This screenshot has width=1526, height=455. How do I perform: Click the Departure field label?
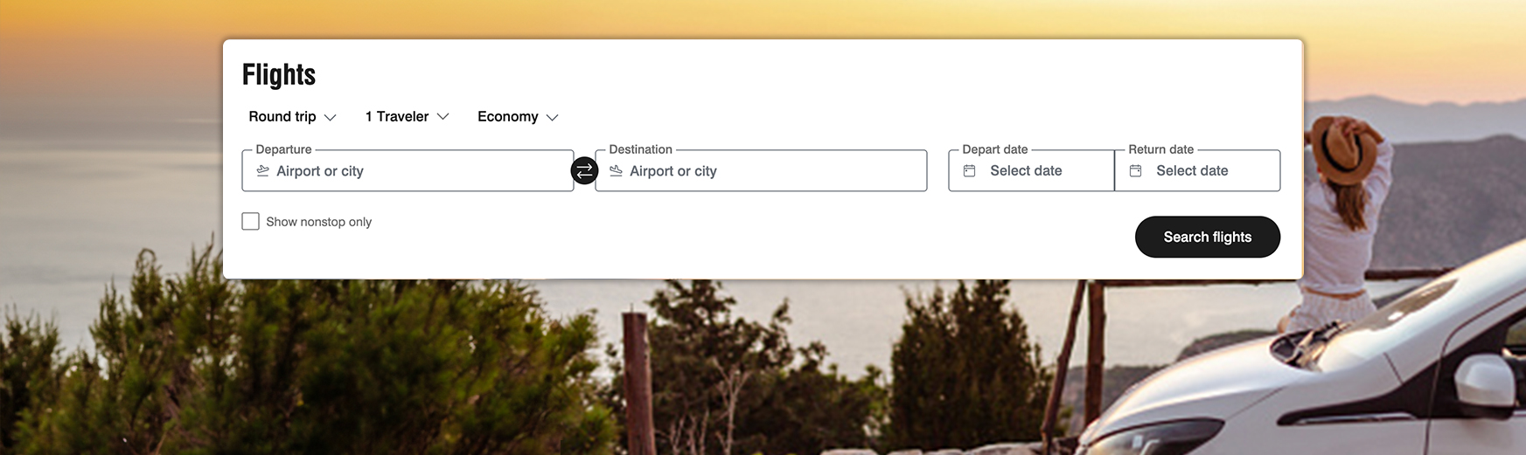tap(283, 149)
